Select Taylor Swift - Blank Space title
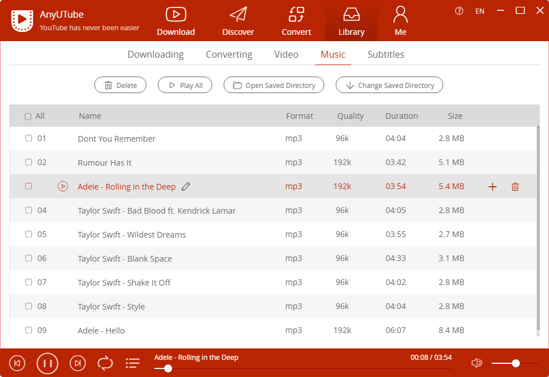The image size is (549, 377). (x=125, y=259)
